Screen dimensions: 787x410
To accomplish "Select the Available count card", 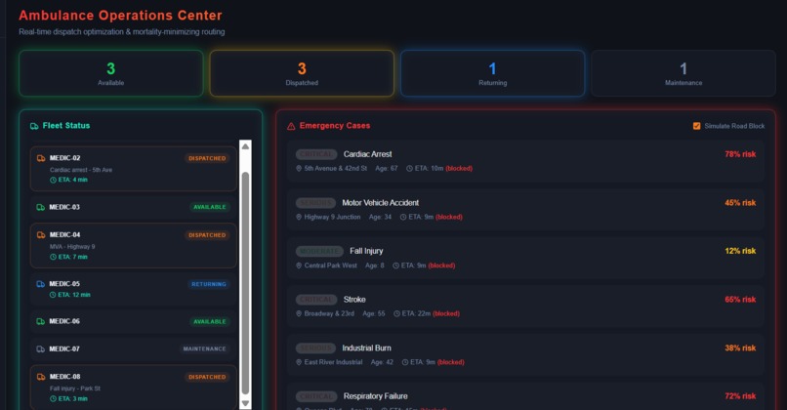I will [111, 73].
